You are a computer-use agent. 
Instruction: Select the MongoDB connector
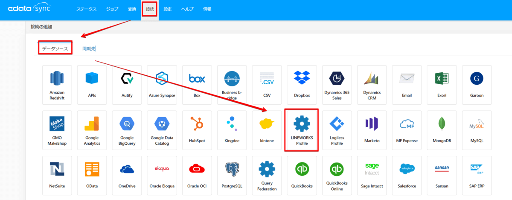(x=442, y=130)
